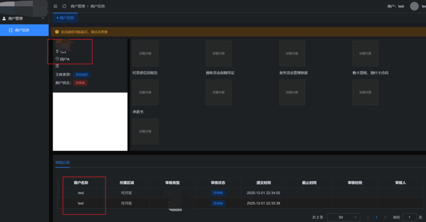Click the 商户名称 column header
The width and height of the screenshot is (426, 222).
click(81, 182)
